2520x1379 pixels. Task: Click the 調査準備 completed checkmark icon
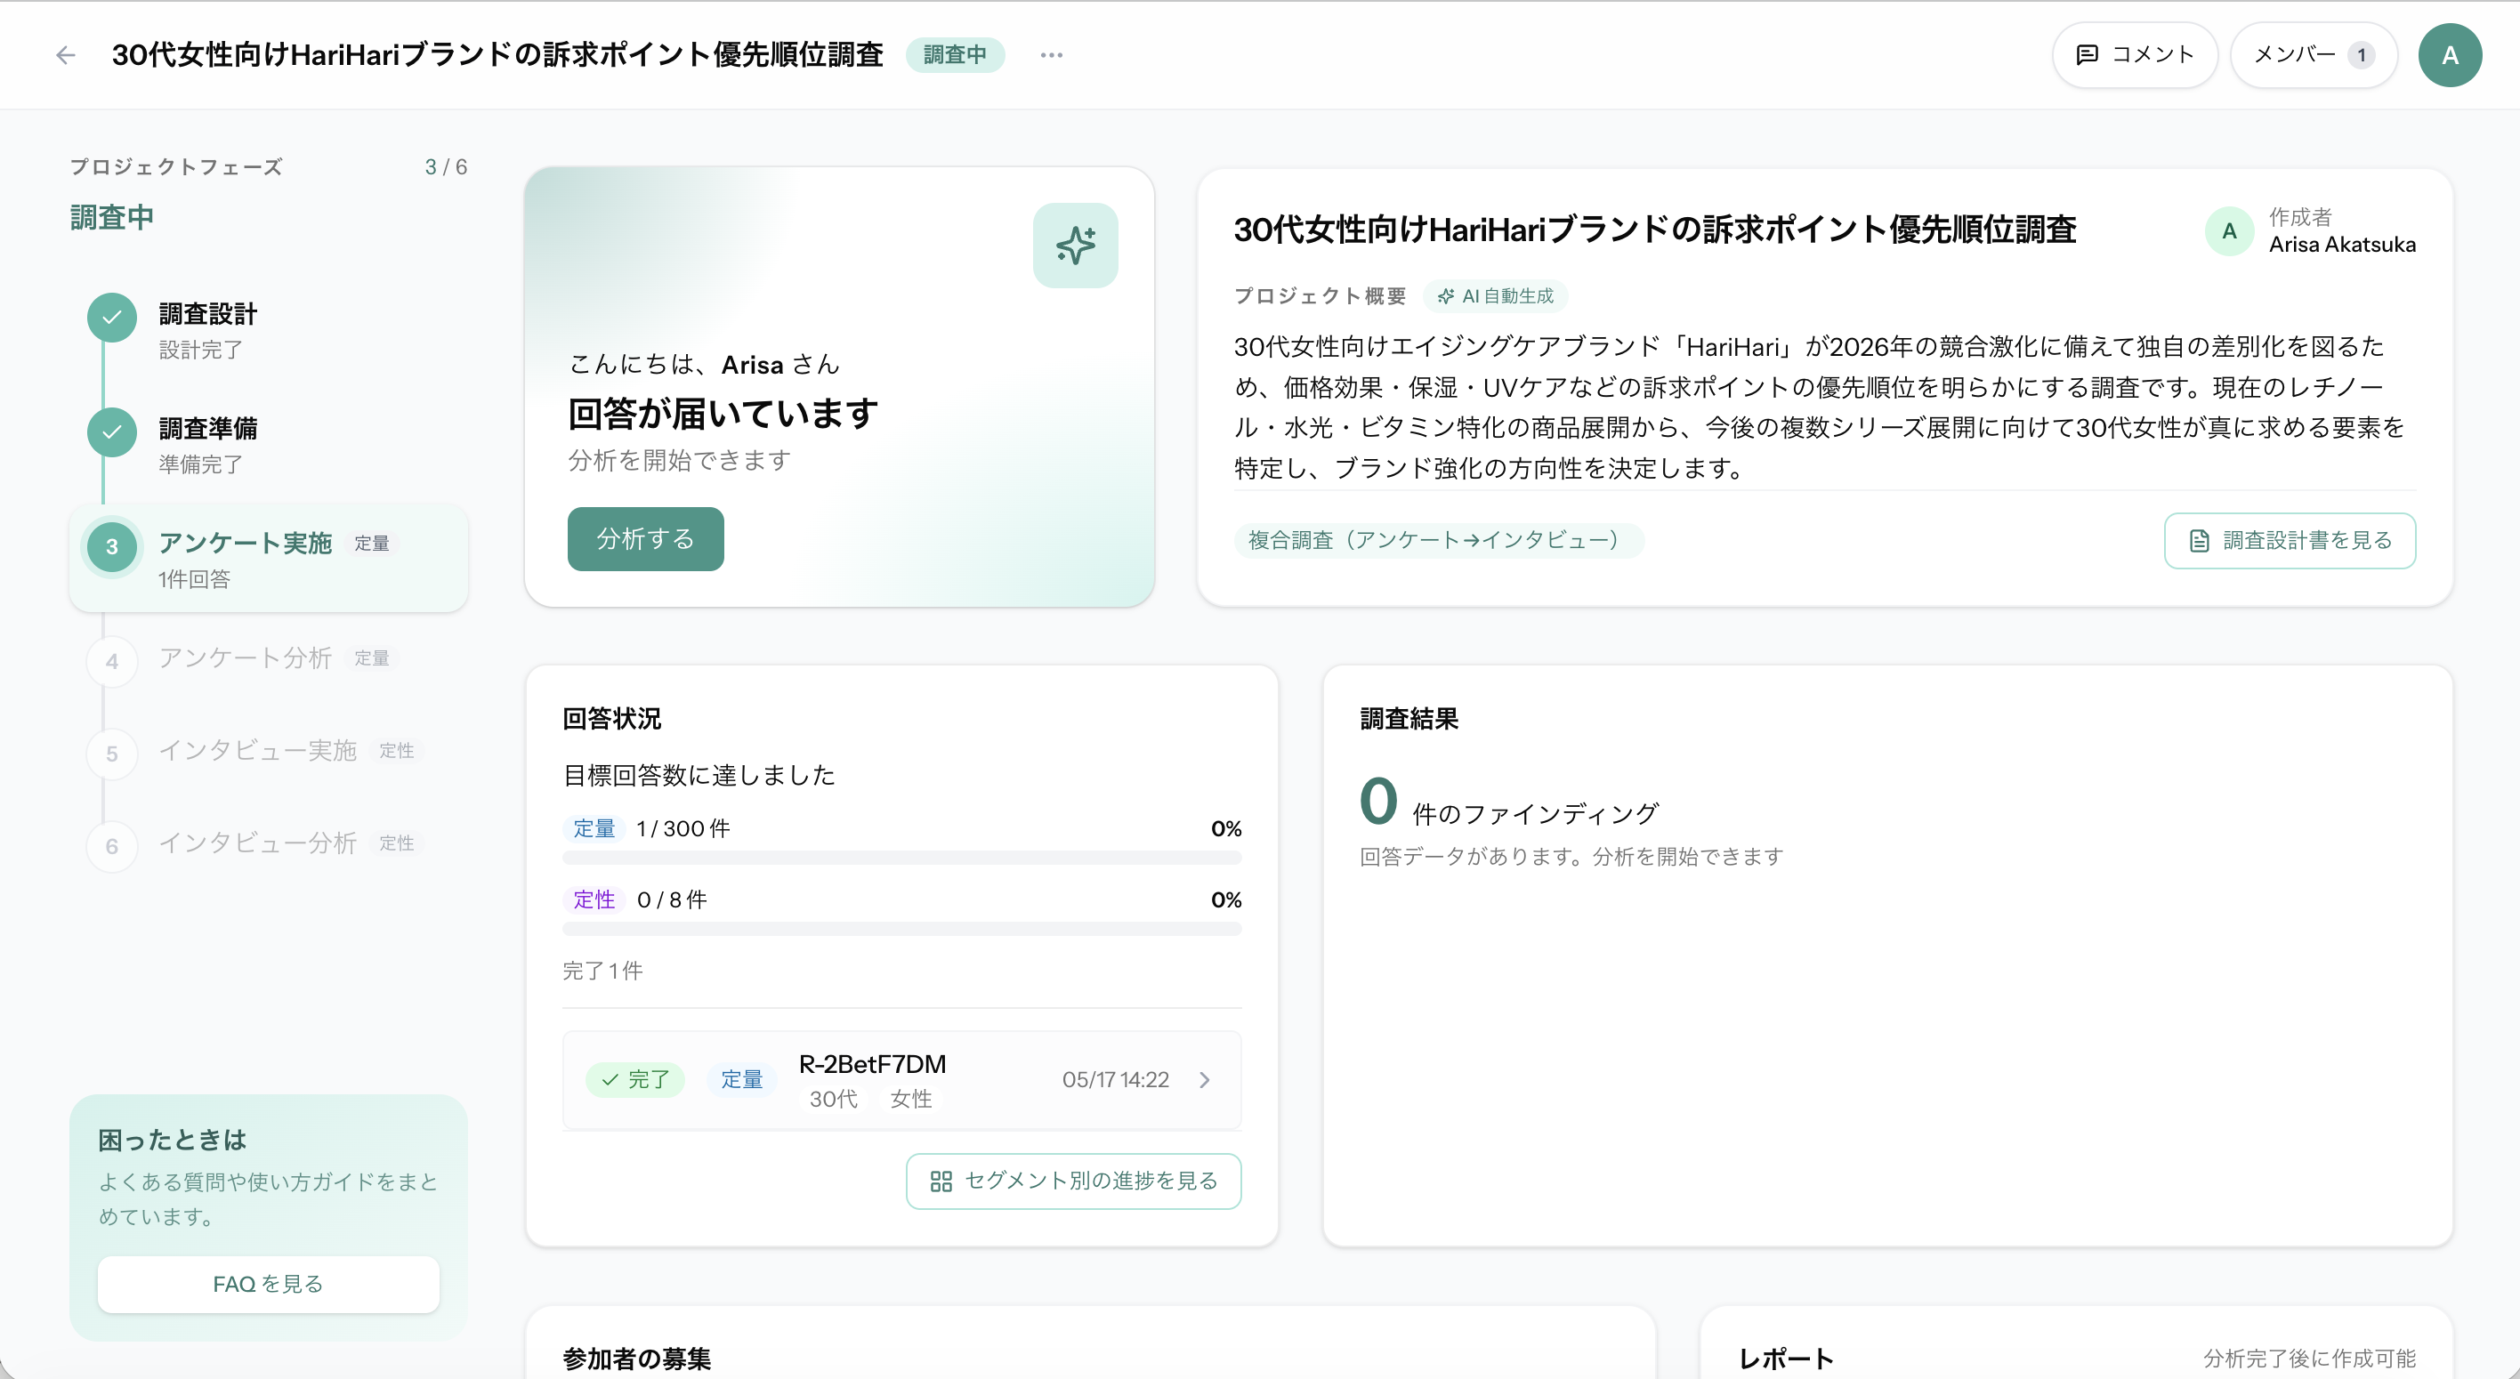(x=111, y=431)
